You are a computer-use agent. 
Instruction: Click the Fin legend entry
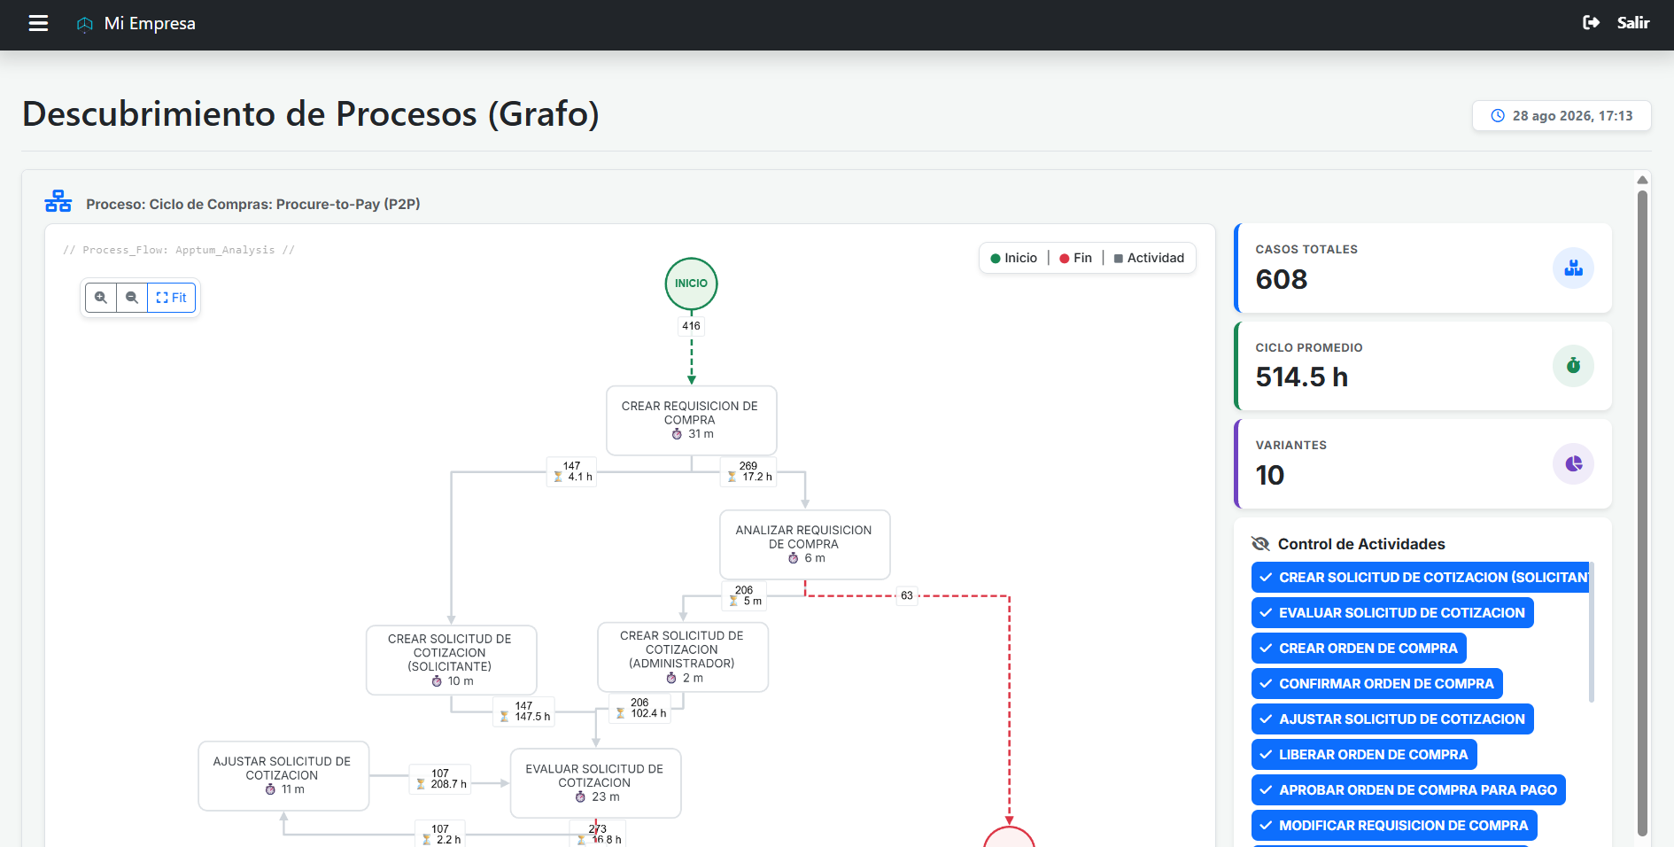(x=1075, y=258)
